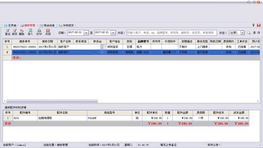The height and width of the screenshot is (148, 263).
Task: Click the 成本金额 column header
Action: pyautogui.click(x=239, y=113)
